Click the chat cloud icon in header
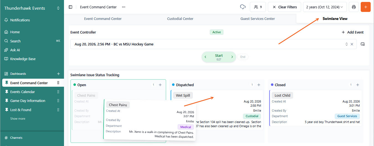374x146 pixels. click(243, 7)
